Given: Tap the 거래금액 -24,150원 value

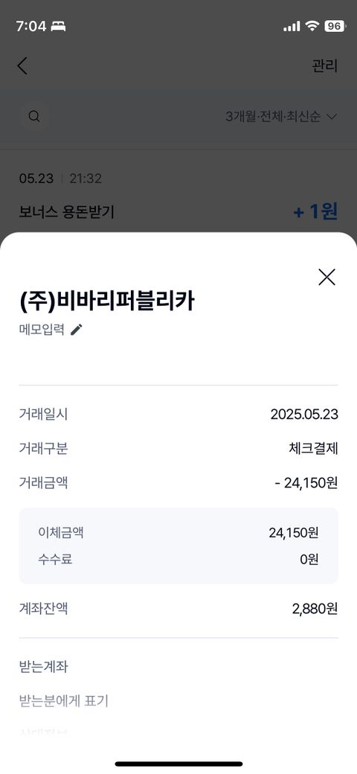Looking at the screenshot, I should tap(306, 483).
